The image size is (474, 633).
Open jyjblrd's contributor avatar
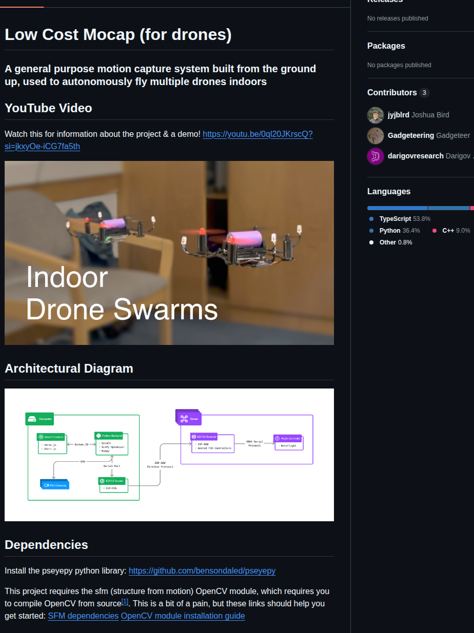tap(376, 115)
